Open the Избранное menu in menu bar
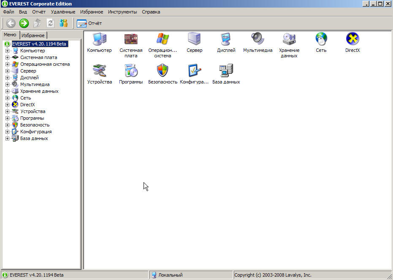Image resolution: width=393 pixels, height=280 pixels. [x=92, y=12]
